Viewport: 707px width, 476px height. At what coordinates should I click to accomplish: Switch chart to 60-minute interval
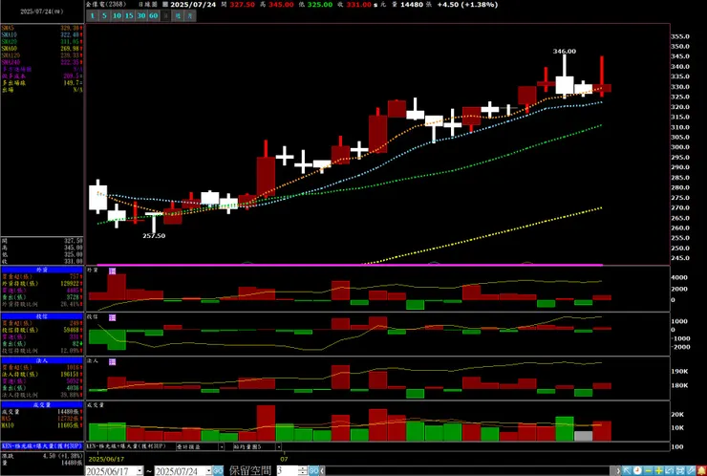click(153, 16)
